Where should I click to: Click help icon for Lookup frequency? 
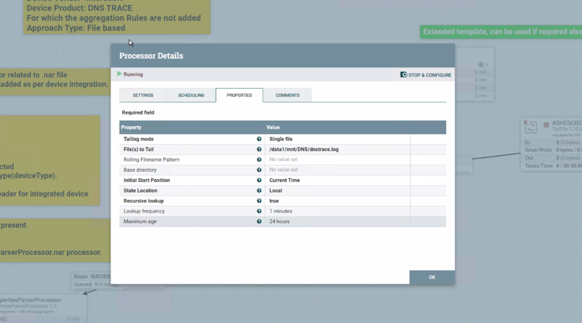coord(259,211)
